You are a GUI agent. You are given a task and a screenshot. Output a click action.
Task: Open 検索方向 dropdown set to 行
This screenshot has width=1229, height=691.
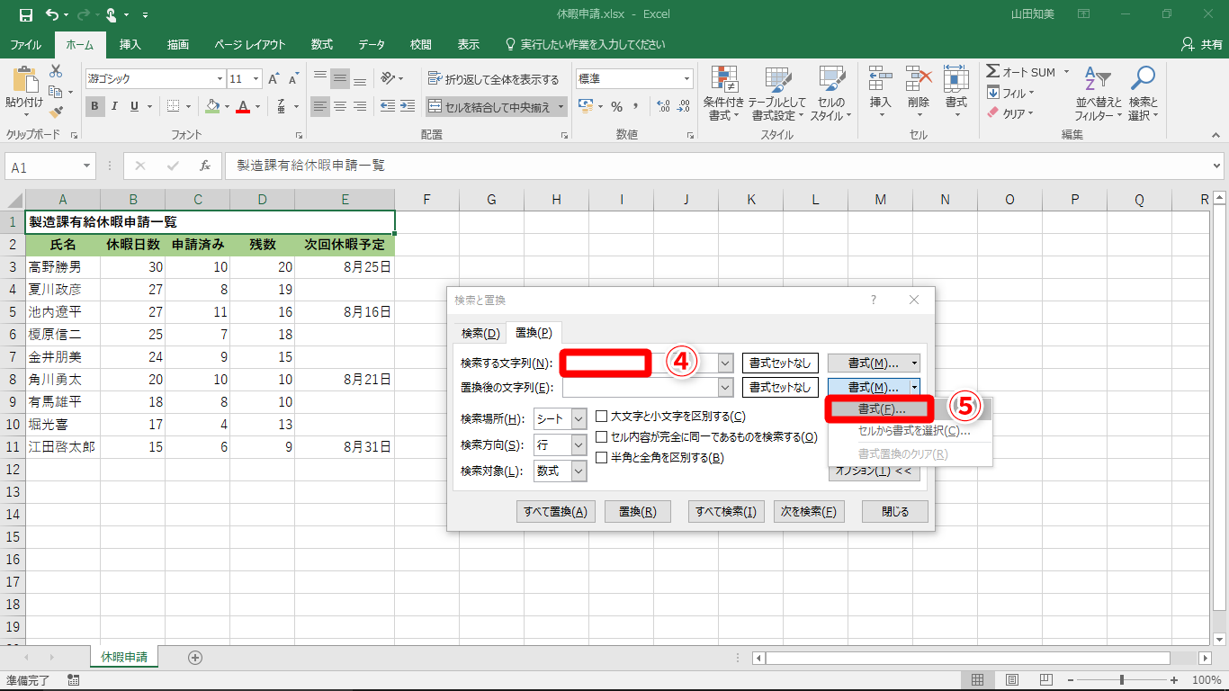click(x=579, y=445)
